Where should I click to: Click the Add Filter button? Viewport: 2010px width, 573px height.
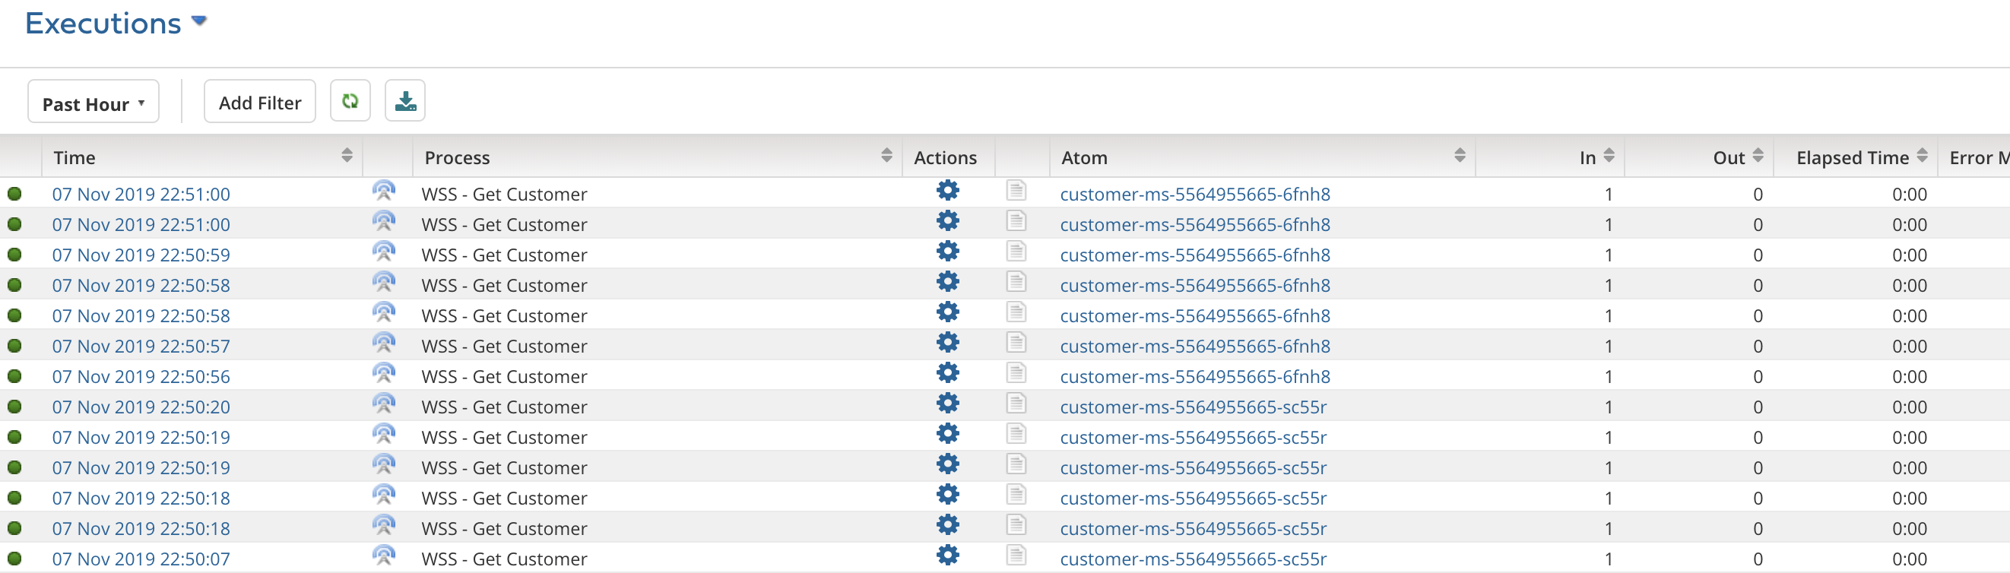tap(259, 102)
